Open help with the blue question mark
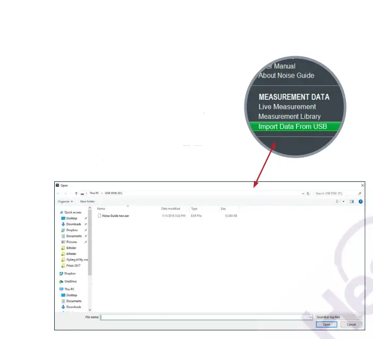The image size is (373, 339). [x=361, y=202]
